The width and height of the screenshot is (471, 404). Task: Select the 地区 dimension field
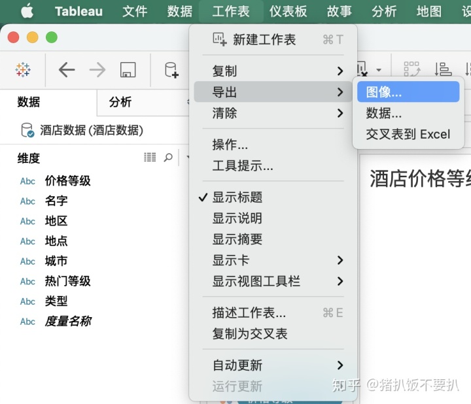(x=56, y=221)
